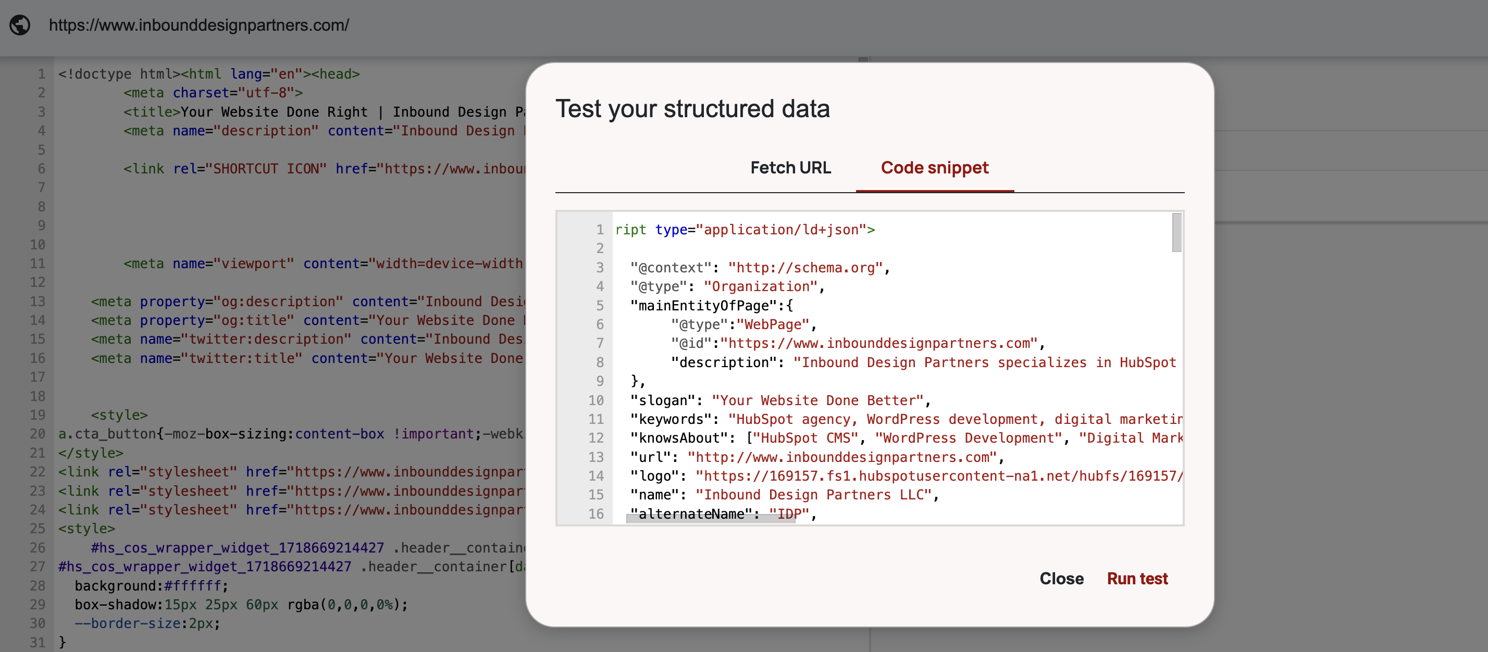Image resolution: width=1488 pixels, height=652 pixels.
Task: Click the "keywords" line in snippet
Action: (x=906, y=419)
